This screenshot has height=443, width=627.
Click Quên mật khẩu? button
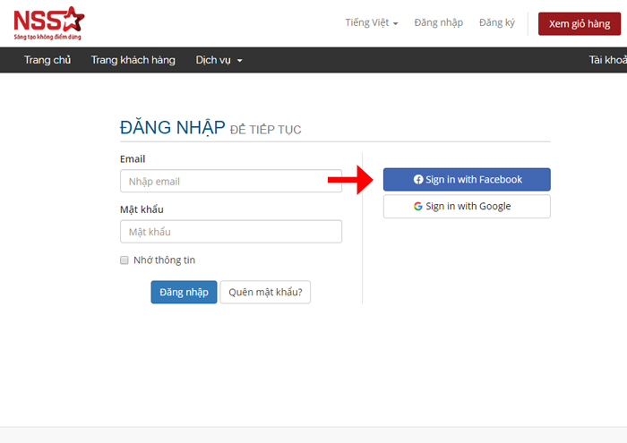(x=265, y=293)
